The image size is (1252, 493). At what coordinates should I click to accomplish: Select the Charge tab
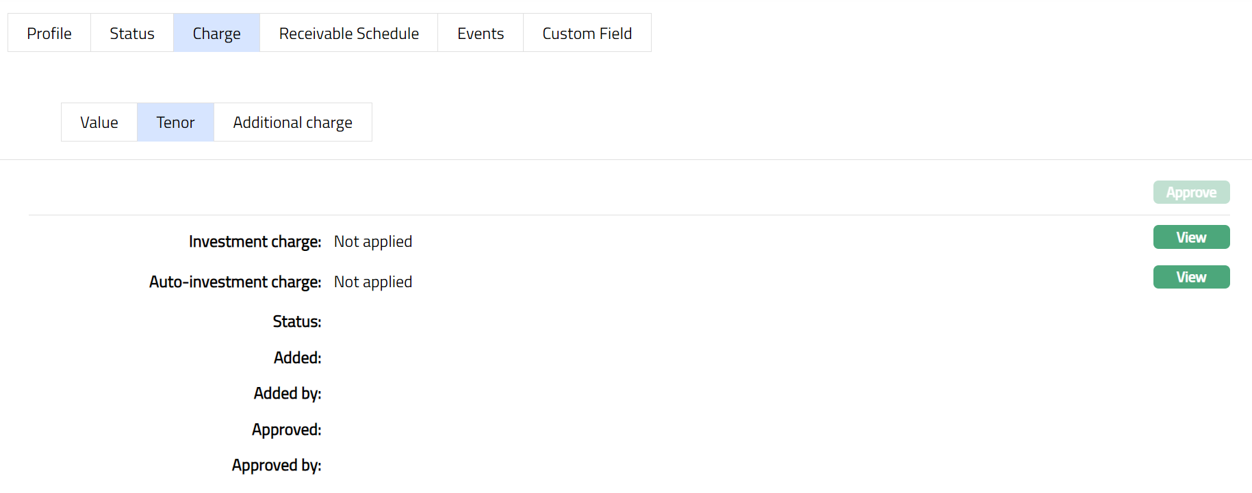pos(216,33)
